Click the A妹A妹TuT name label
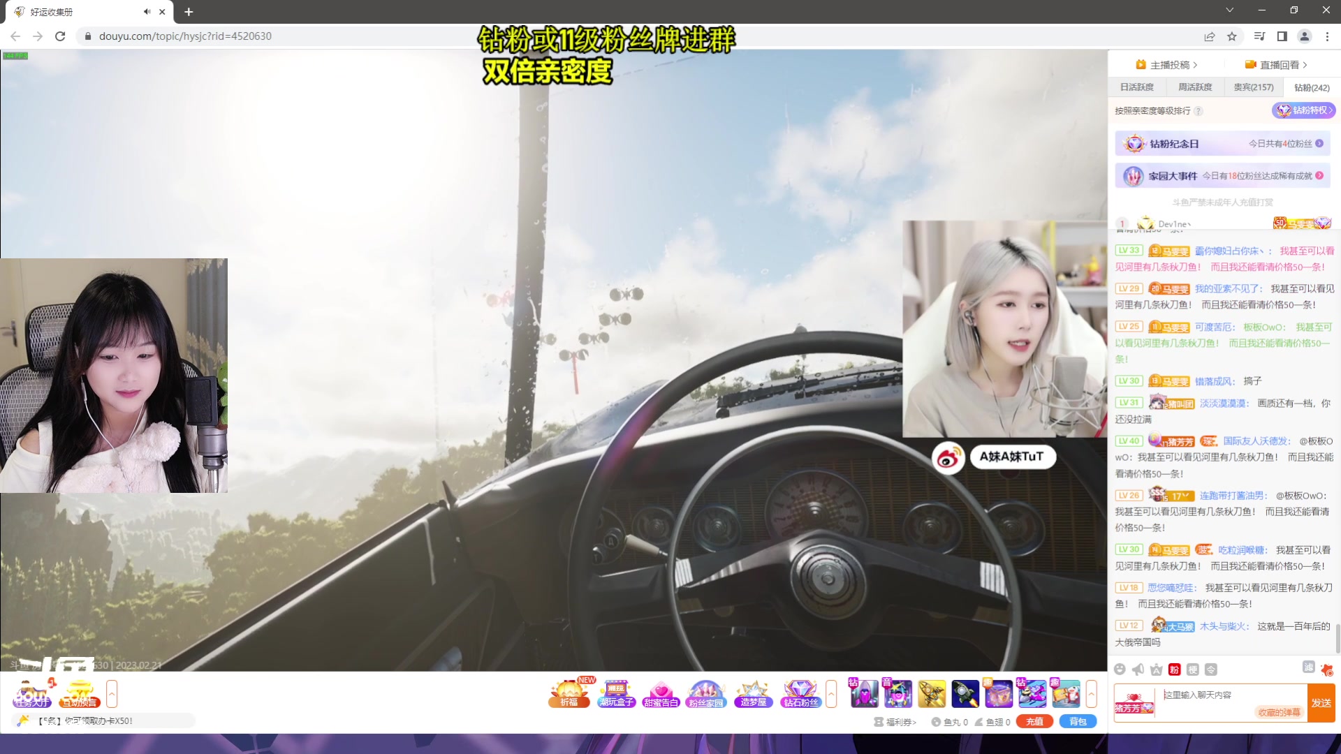 1011,457
